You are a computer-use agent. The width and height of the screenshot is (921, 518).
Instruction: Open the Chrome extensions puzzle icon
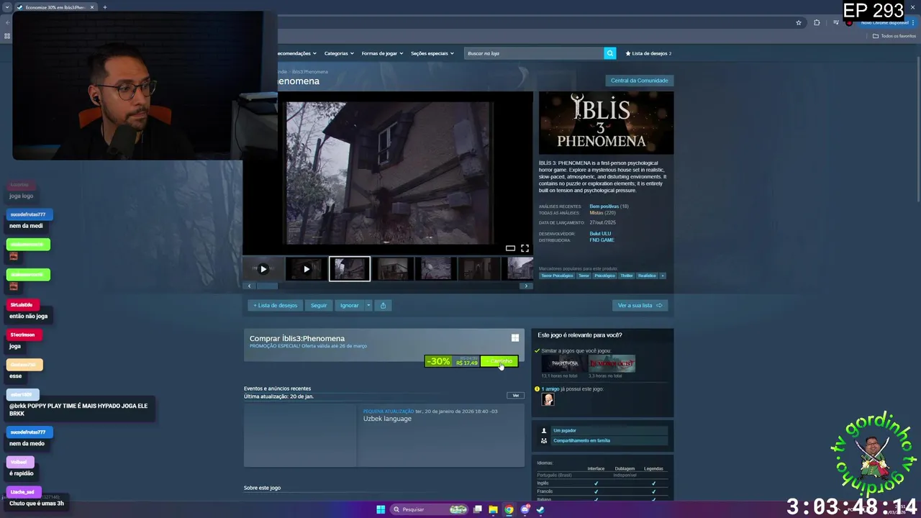(x=817, y=22)
